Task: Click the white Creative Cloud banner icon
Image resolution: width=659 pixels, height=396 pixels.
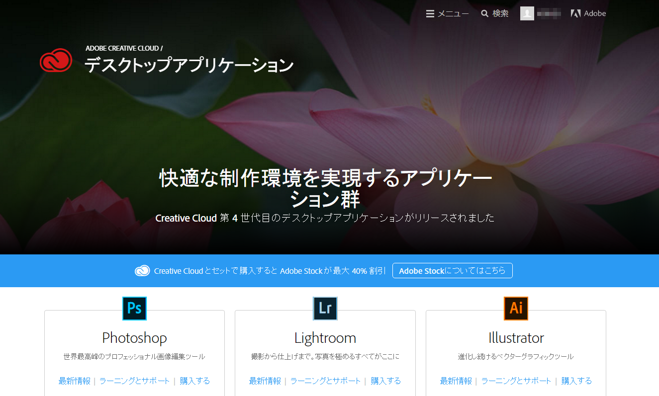Action: point(142,271)
